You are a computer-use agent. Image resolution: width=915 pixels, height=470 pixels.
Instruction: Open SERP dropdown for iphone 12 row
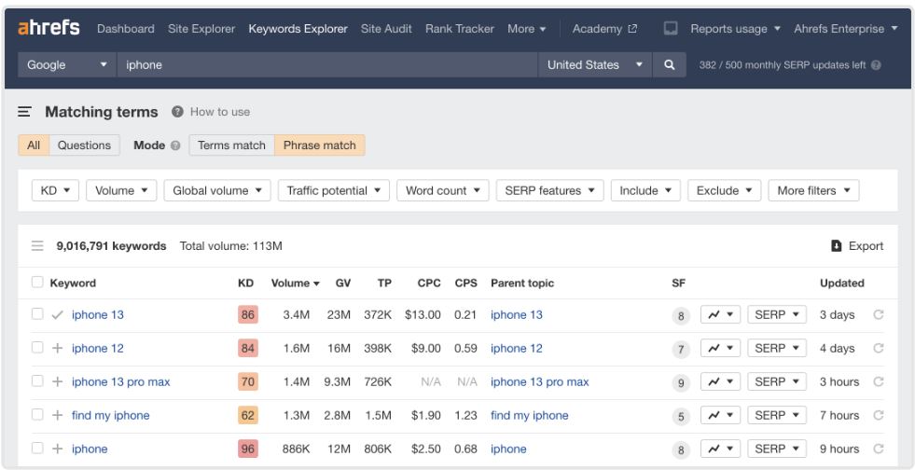pos(776,349)
